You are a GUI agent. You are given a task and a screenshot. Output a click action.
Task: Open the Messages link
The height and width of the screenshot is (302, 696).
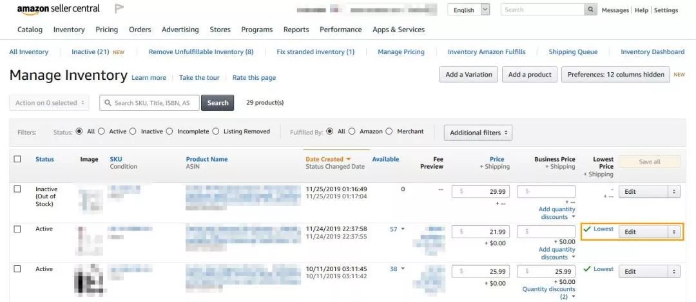pos(615,10)
